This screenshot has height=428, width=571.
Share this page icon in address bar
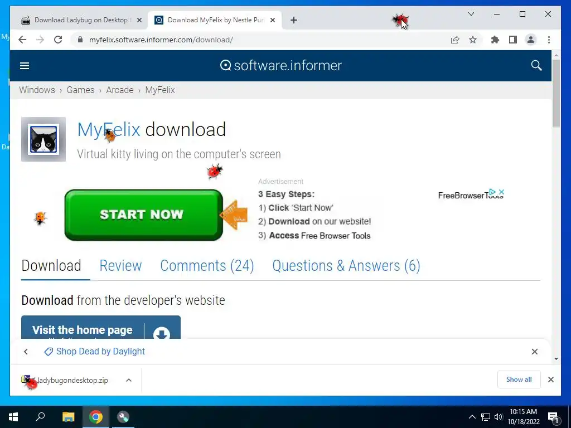(455, 40)
